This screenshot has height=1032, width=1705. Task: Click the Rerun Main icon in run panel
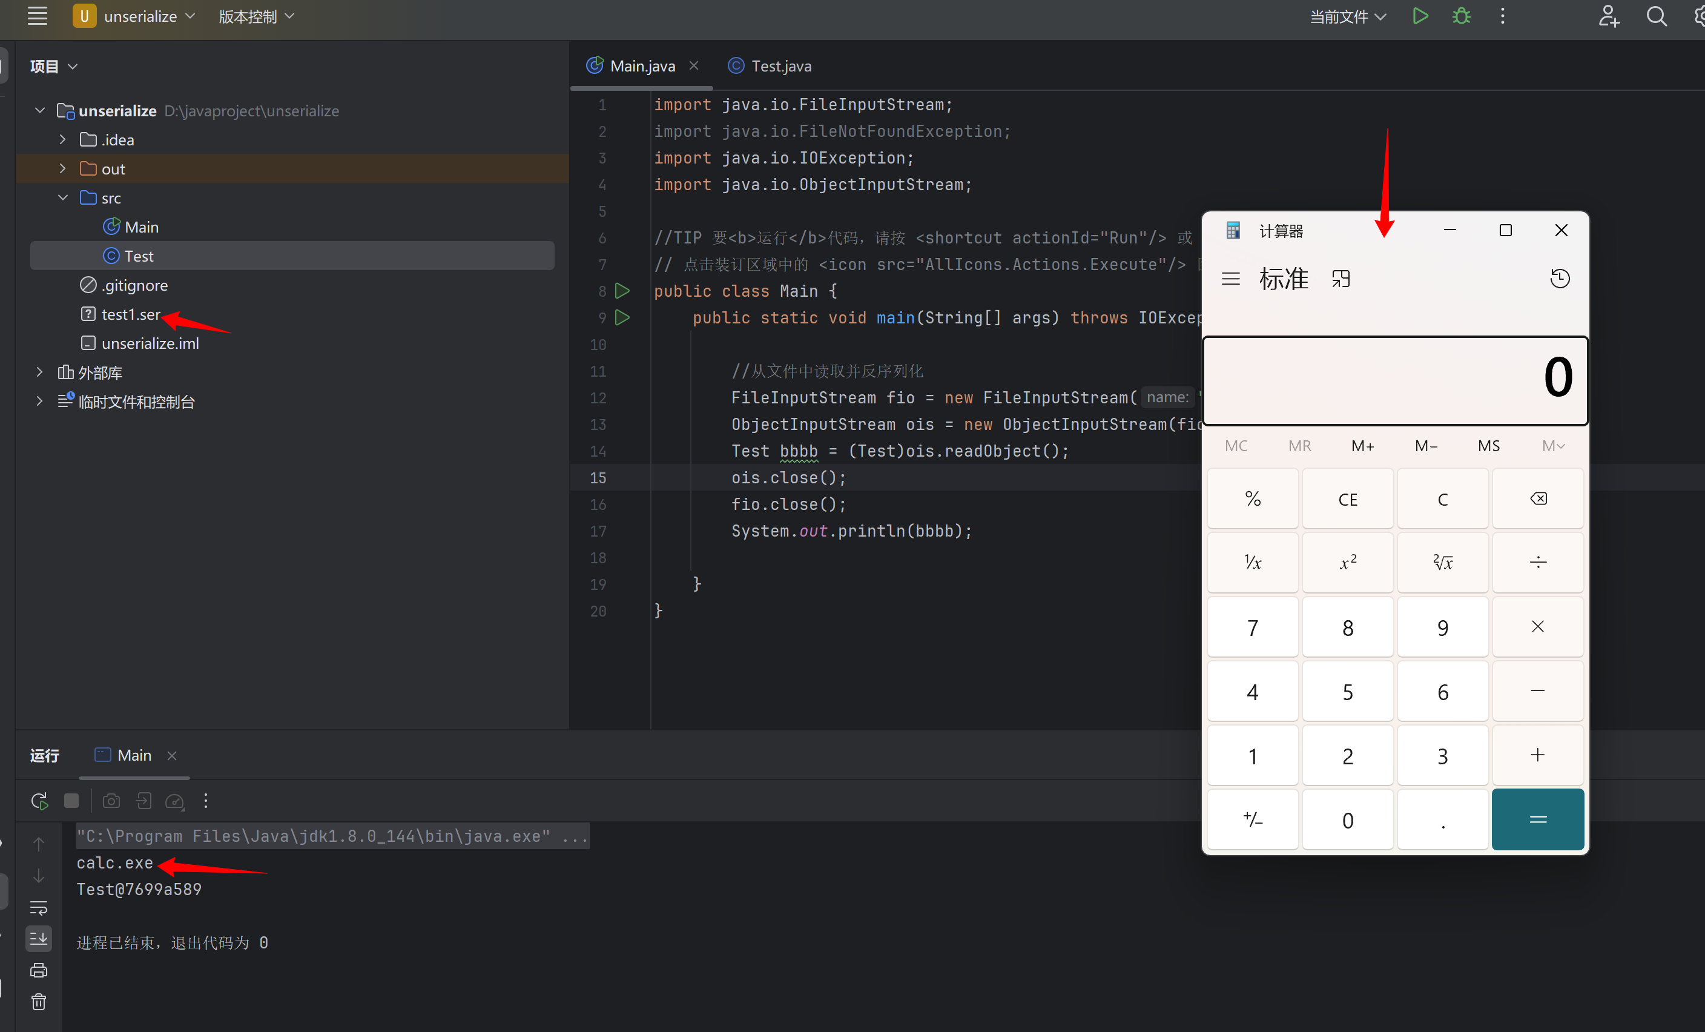coord(39,801)
